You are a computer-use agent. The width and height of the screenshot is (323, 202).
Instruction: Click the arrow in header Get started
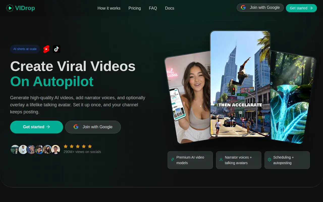tap(311, 8)
